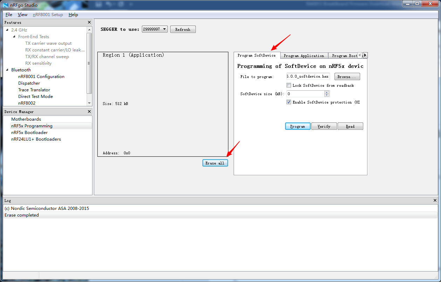Maximize the nRFgo Studio window
The height and width of the screenshot is (282, 441).
(417, 3)
